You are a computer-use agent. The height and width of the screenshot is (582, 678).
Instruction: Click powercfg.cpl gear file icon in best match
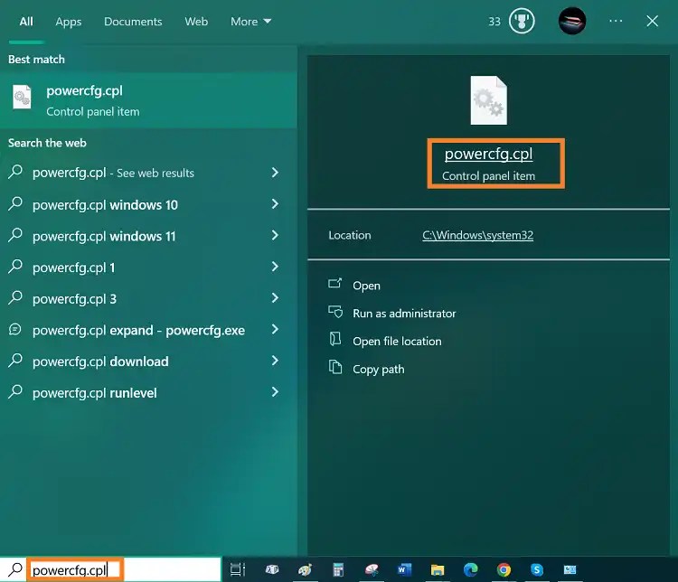point(22,98)
